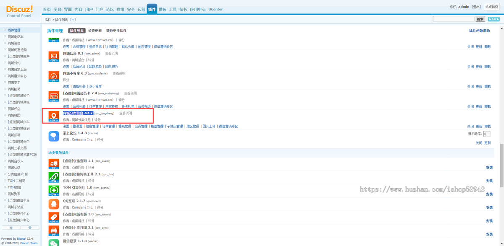Open 后台地址 under 同城后台
504x246 pixels.
click(x=79, y=67)
